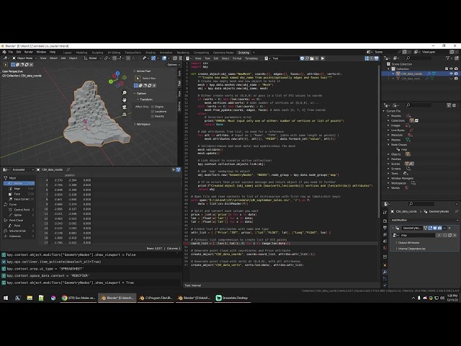
Task: Open Windows Start menu
Action: click(x=6, y=298)
